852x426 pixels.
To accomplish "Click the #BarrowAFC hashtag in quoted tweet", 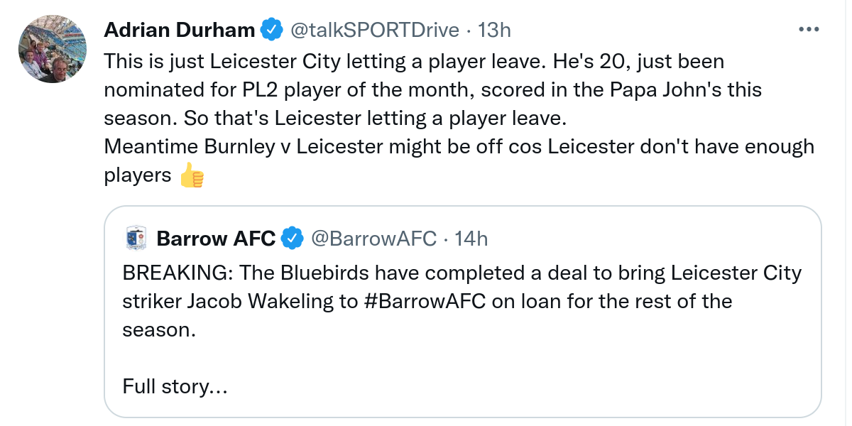I will [424, 301].
